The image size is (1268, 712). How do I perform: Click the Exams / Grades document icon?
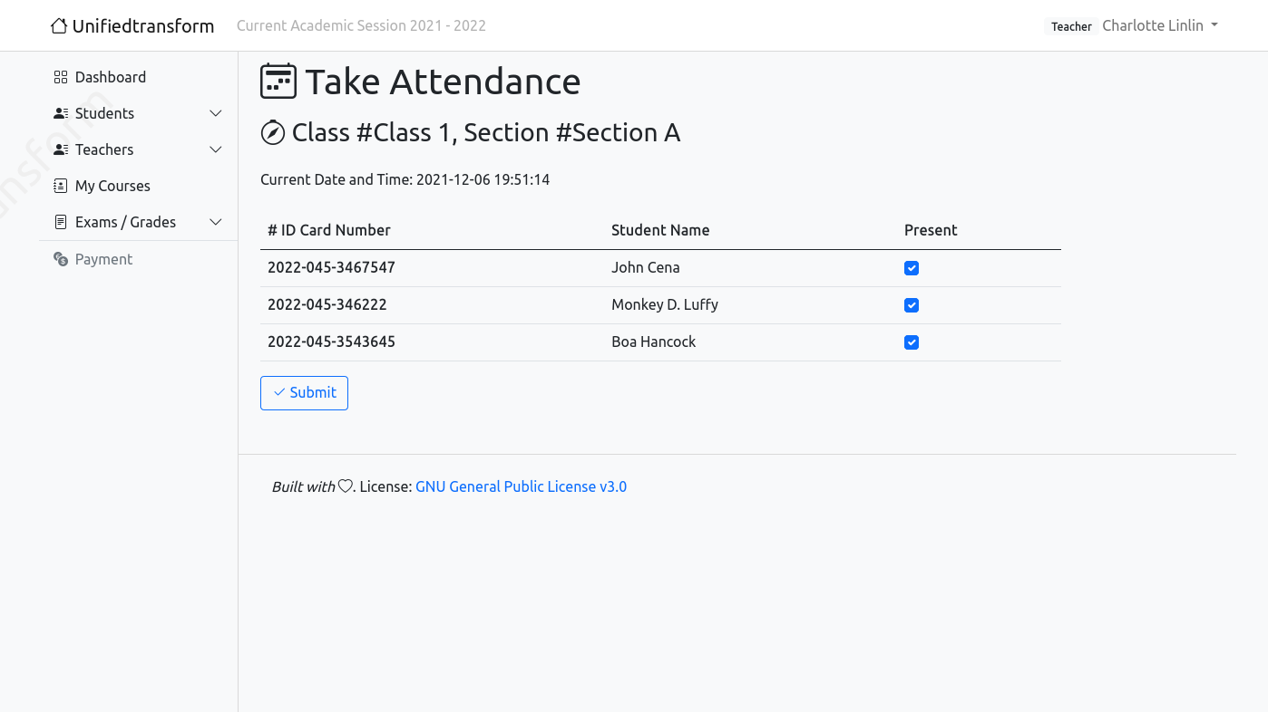pyautogui.click(x=61, y=222)
